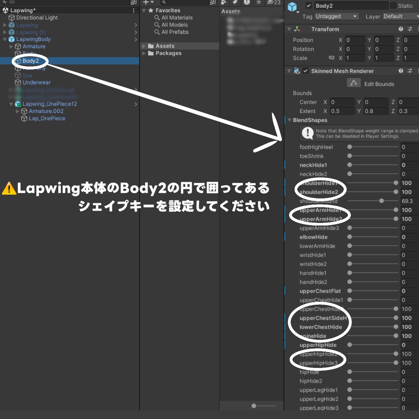Collapse the Skinned Mesh Renderer component
Image resolution: width=419 pixels, height=419 pixels.
click(x=289, y=71)
